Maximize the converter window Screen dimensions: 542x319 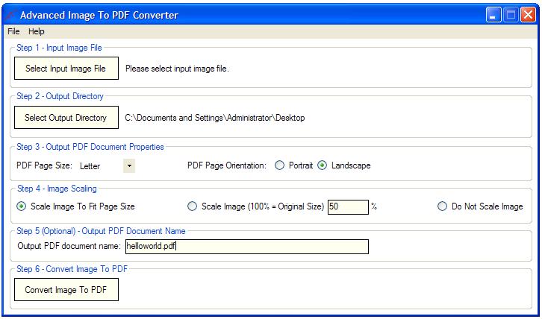511,14
